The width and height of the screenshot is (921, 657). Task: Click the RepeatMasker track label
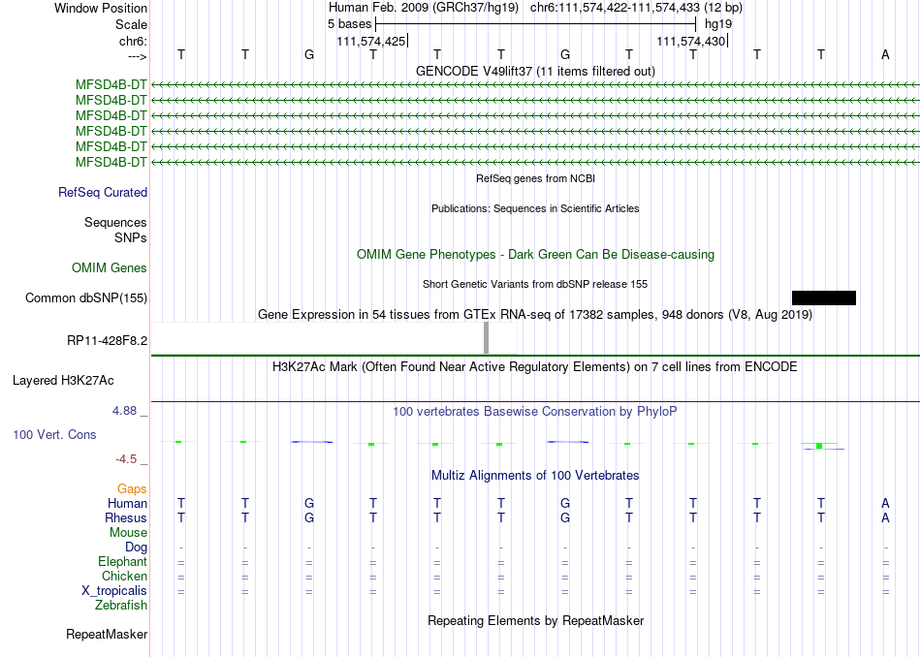(107, 634)
